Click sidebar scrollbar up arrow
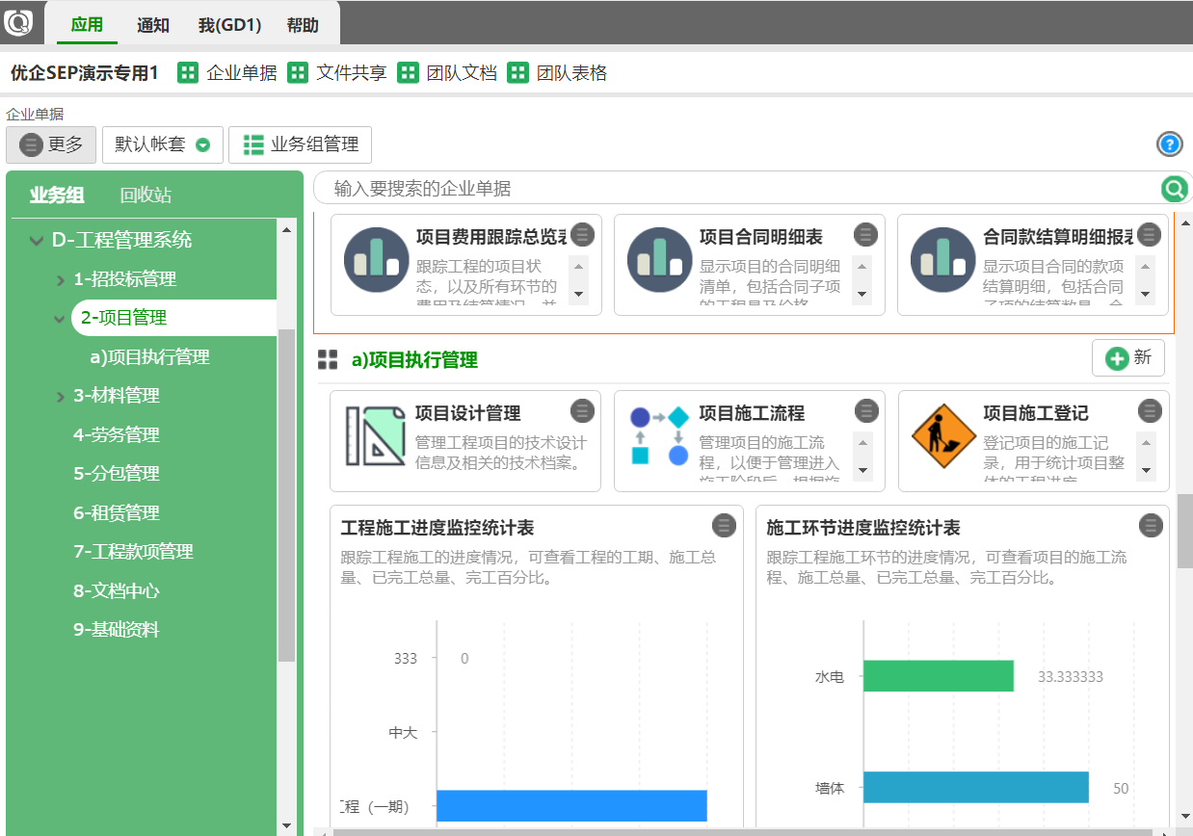The height and width of the screenshot is (836, 1193). click(x=286, y=229)
